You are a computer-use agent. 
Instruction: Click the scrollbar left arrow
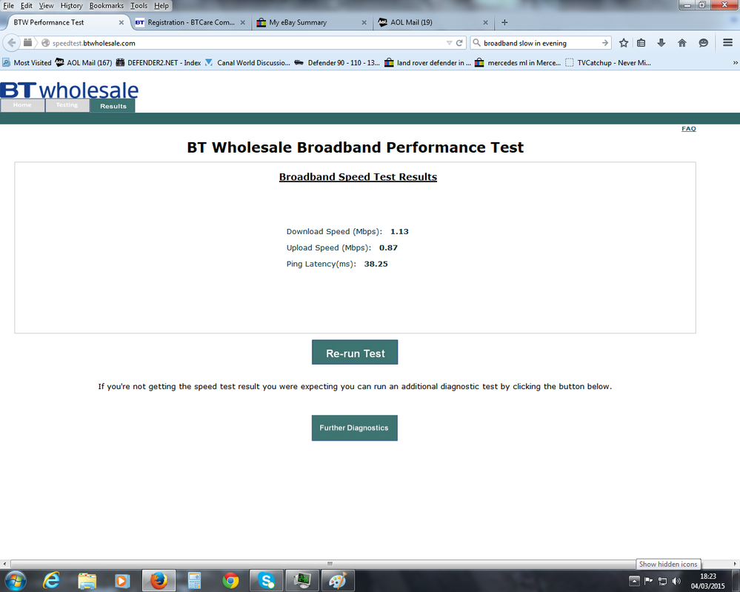[4, 564]
